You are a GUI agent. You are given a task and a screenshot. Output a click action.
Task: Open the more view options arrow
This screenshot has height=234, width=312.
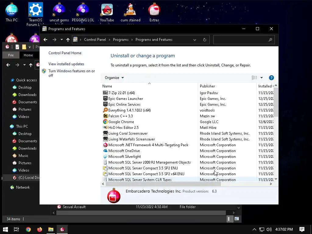pos(261,78)
